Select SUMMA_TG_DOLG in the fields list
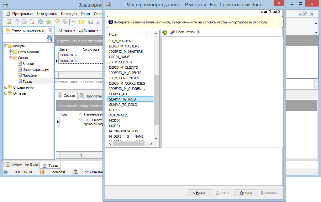Viewport: 321px width, 202px height. tap(123, 105)
